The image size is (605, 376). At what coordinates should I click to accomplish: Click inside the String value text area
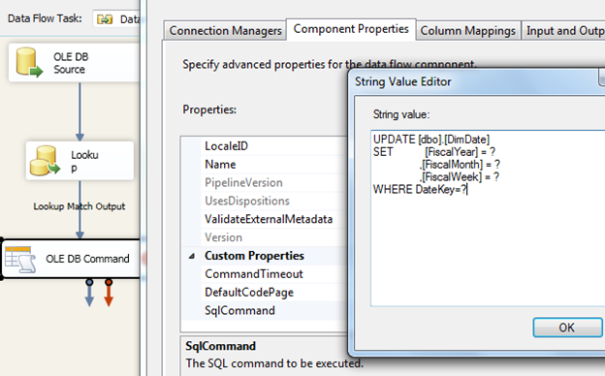[x=488, y=218]
